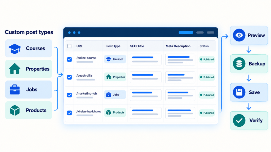This screenshot has width=271, height=152.
Task: Click graduation cap icon in online-course row
Action: pos(109,59)
